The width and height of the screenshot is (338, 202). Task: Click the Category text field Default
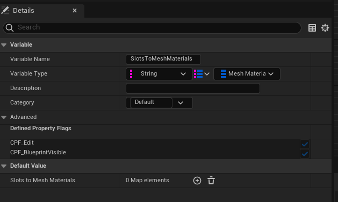click(151, 103)
